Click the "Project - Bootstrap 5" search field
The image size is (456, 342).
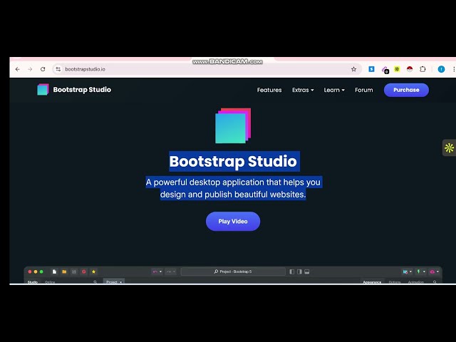233,271
